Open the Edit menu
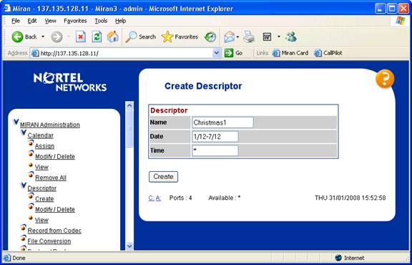 pyautogui.click(x=32, y=21)
